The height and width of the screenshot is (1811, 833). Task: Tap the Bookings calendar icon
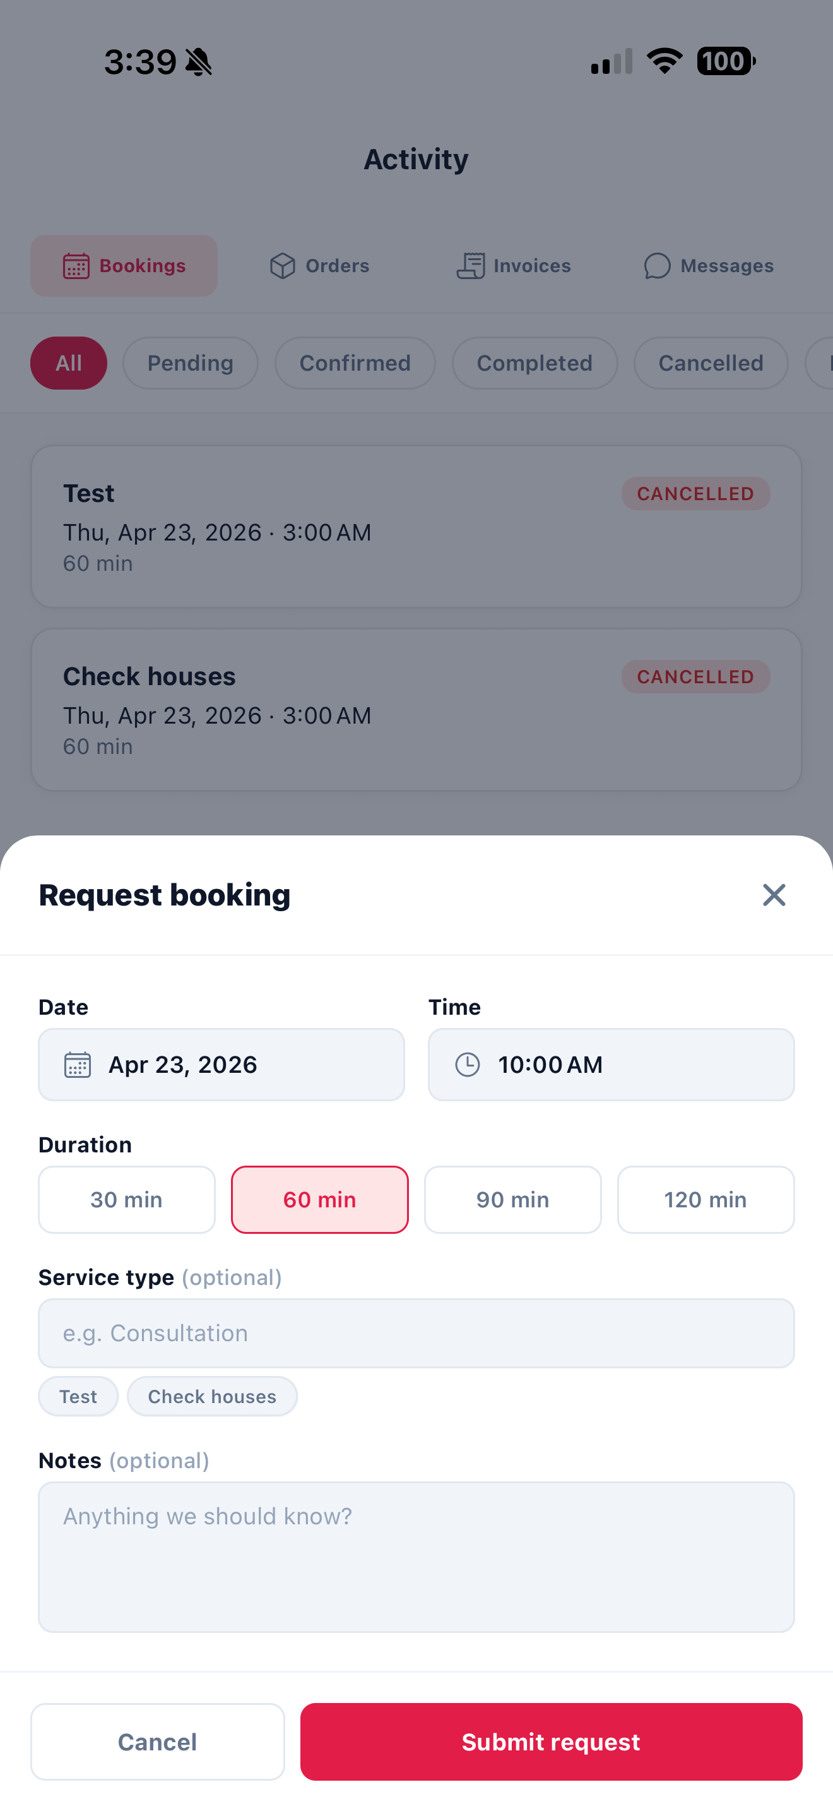(76, 266)
